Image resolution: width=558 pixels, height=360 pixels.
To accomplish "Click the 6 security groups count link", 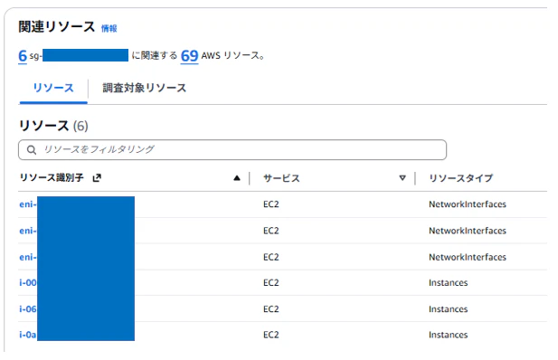I will tap(23, 56).
